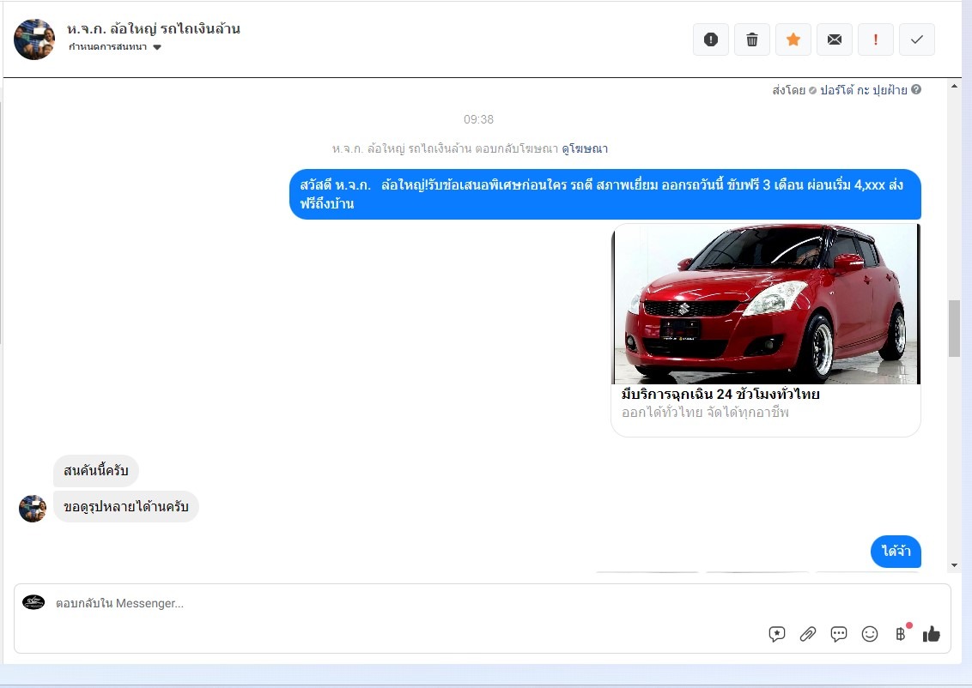Click the ปอร์โต้ กะ ปุยฝ้าย sender link
Viewport: 972px width, 688px height.
click(x=863, y=90)
